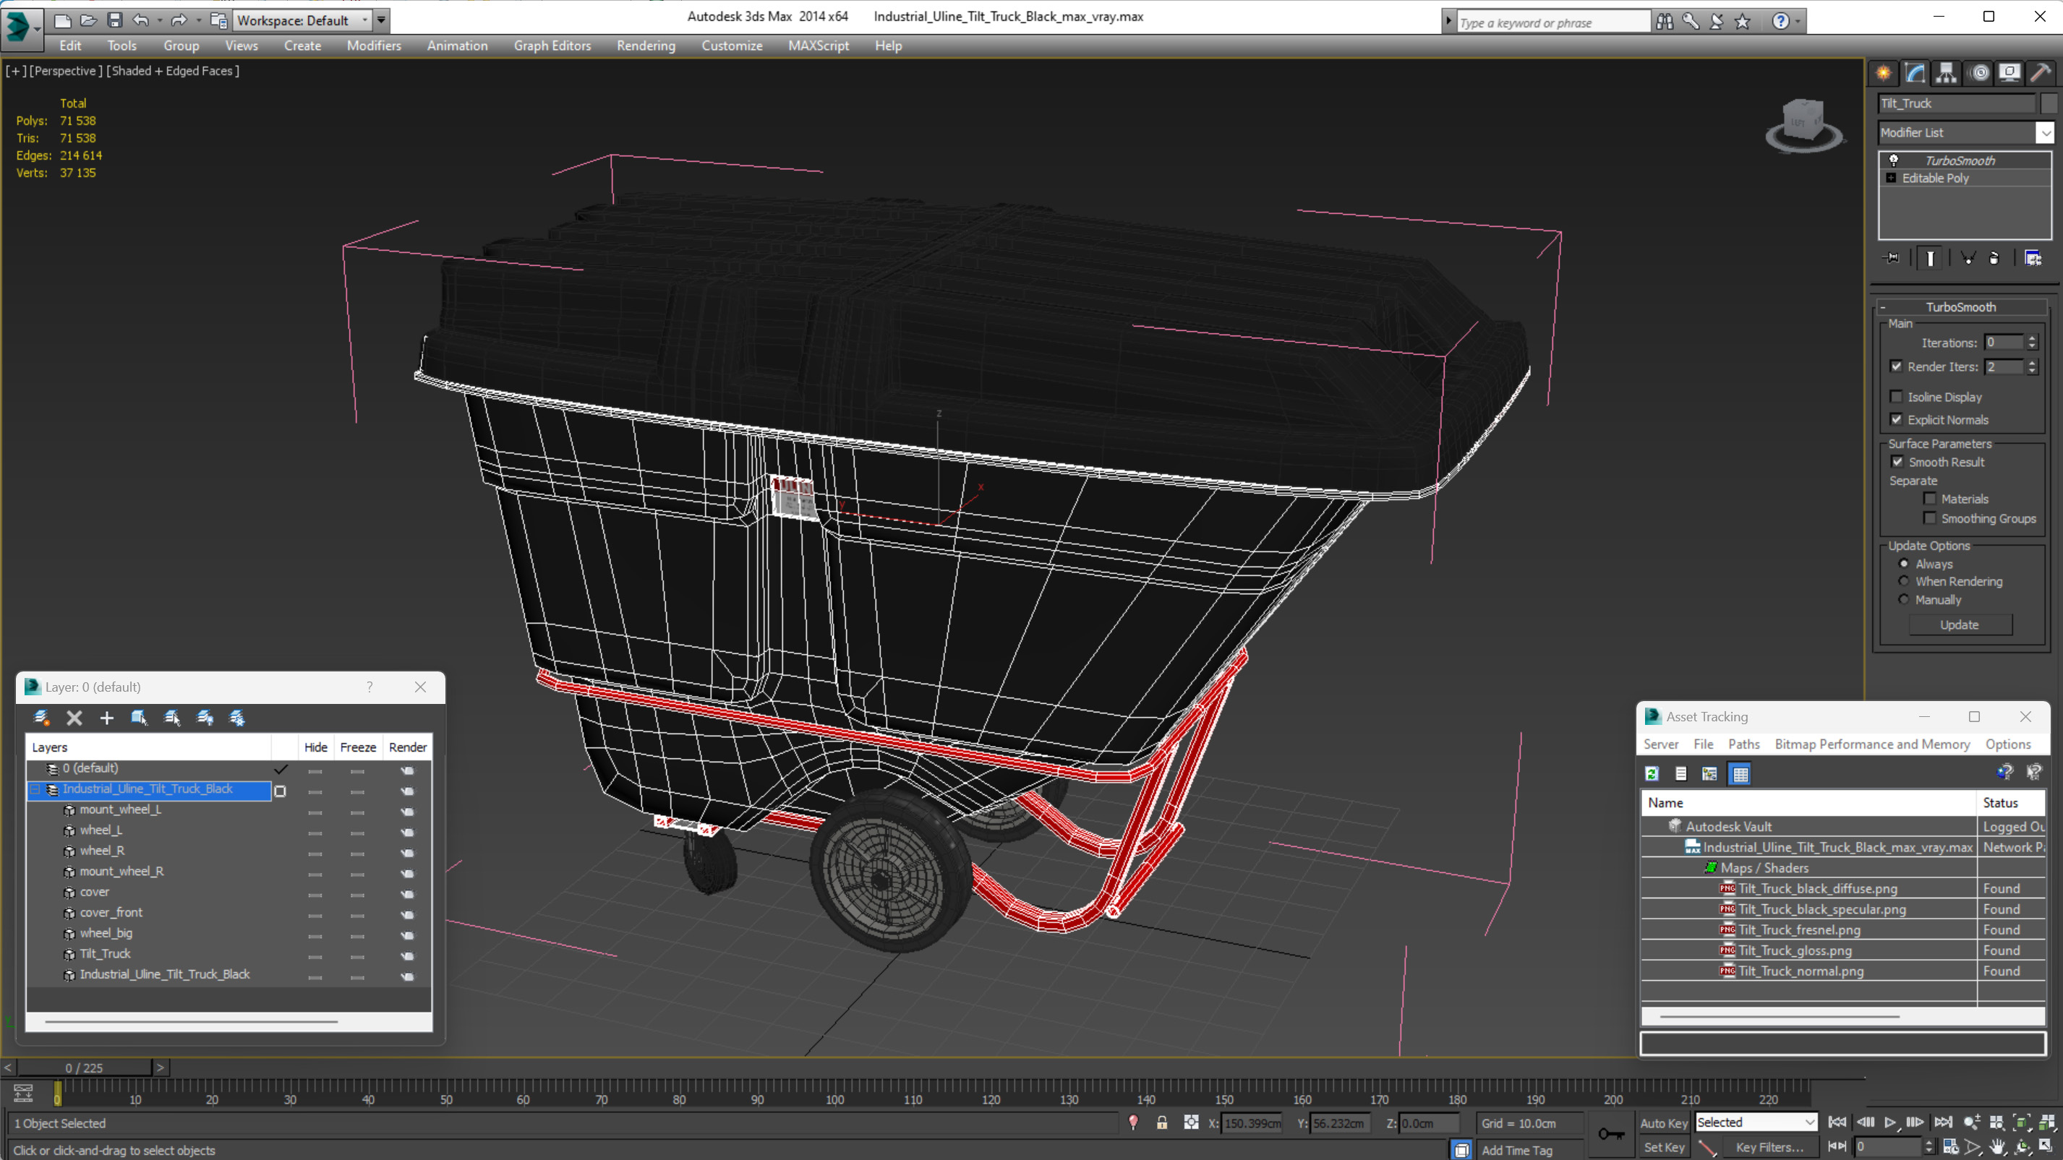
Task: Toggle the selection lock padlock icon
Action: point(1161,1123)
